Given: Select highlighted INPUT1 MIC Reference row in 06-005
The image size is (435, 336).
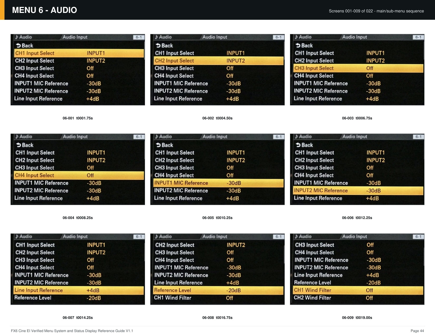Looking at the screenshot, I should click(x=219, y=183).
